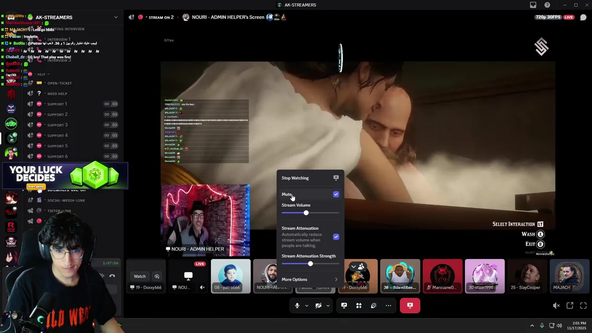Open the AK-STREAMERS server dropdown
This screenshot has width=592, height=333.
116,17
